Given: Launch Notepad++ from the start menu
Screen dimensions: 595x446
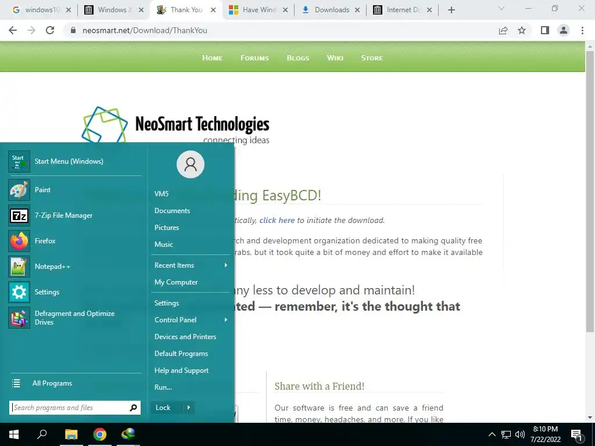Looking at the screenshot, I should (75, 266).
